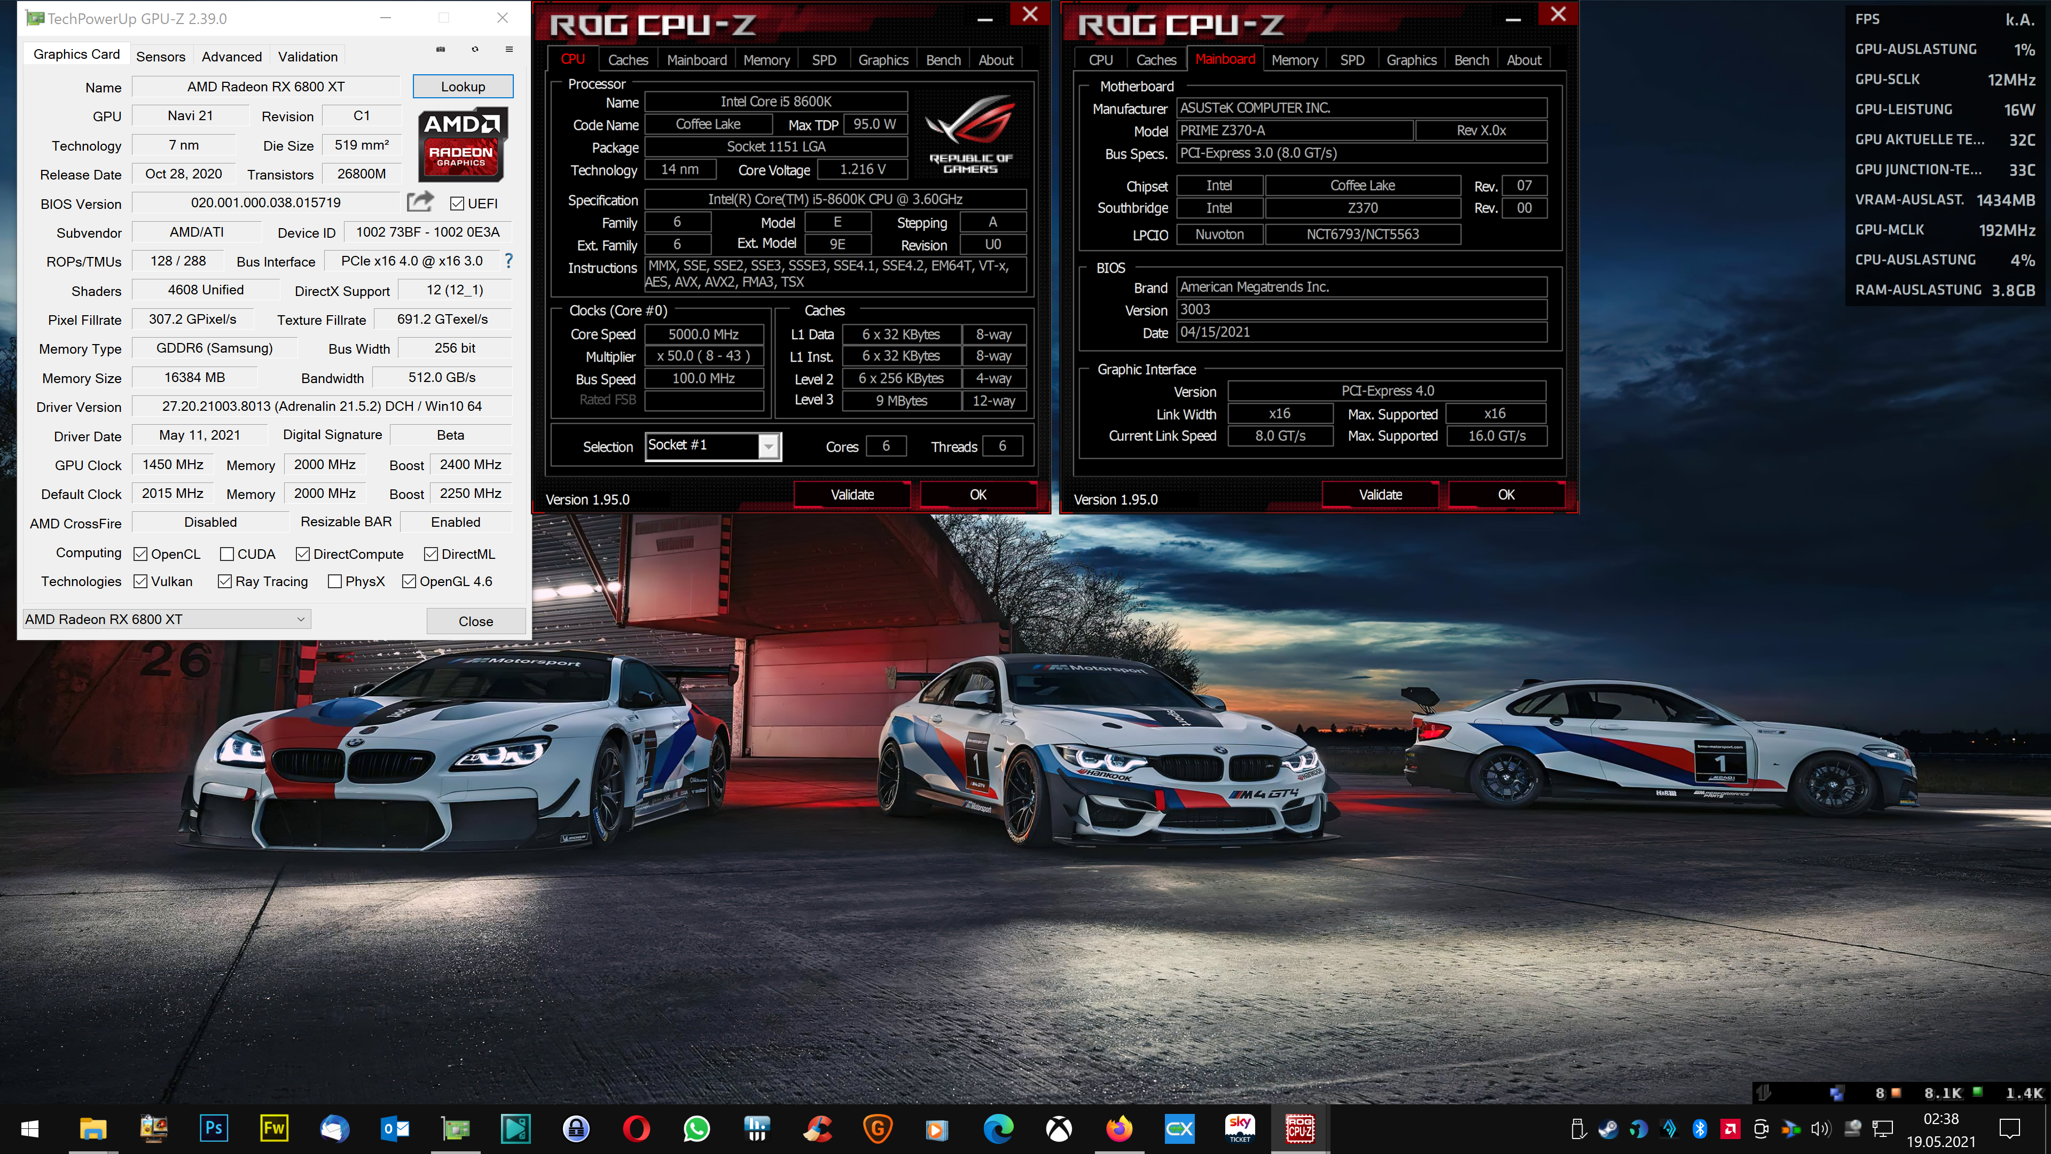This screenshot has width=2051, height=1154.
Task: Open Firefox from the taskbar
Action: pyautogui.click(x=1118, y=1128)
